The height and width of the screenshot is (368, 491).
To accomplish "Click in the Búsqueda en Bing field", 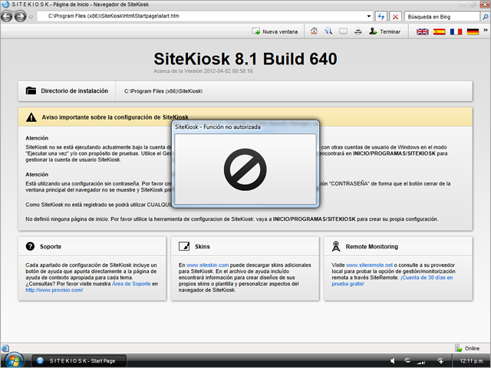I will 437,15.
